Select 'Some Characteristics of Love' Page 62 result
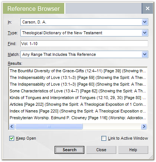The image size is (156, 162). (78, 91)
